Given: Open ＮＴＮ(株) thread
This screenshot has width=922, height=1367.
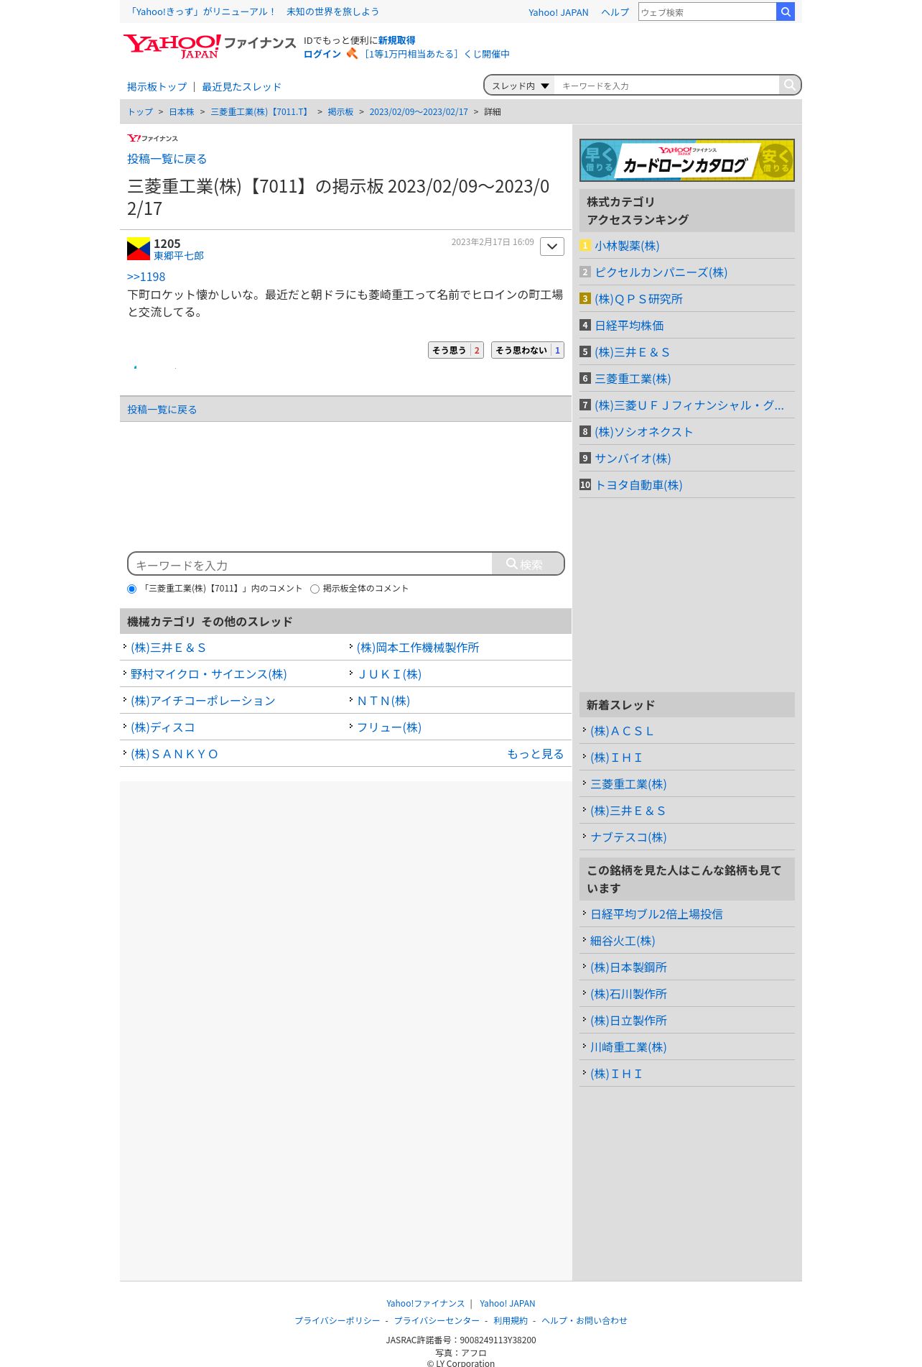Looking at the screenshot, I should (x=383, y=701).
